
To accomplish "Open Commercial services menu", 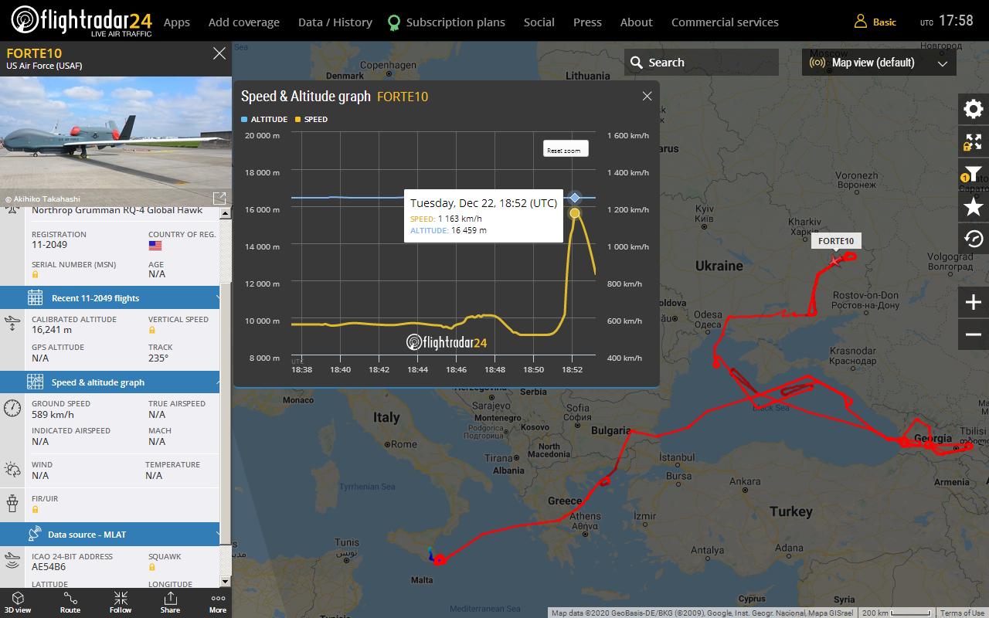I will 725,22.
